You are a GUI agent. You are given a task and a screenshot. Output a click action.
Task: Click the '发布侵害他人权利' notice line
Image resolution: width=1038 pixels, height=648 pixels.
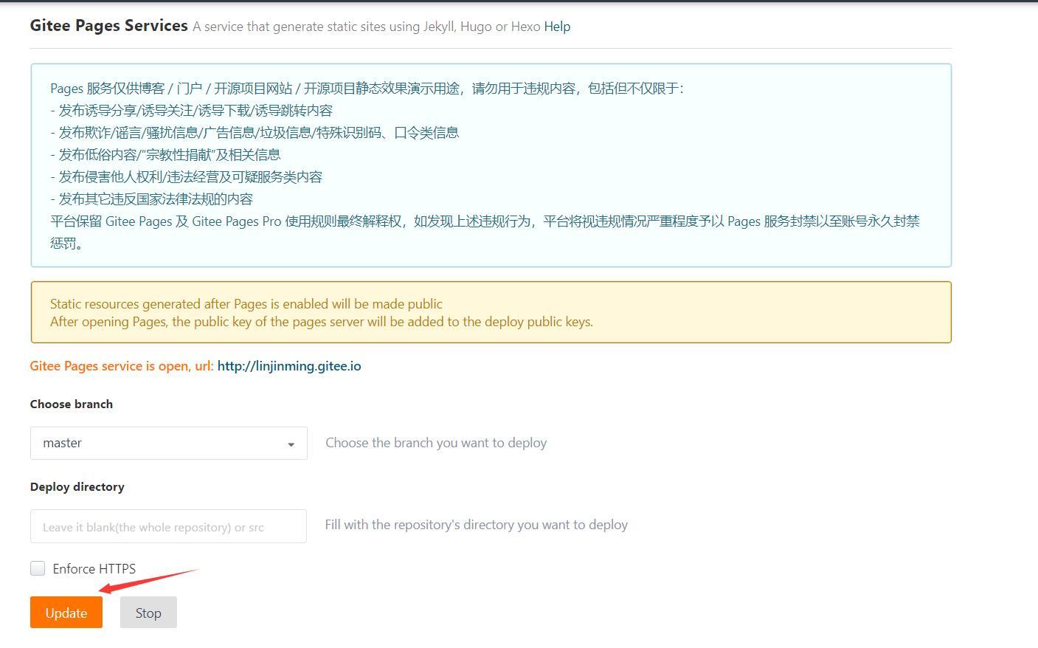click(x=187, y=177)
